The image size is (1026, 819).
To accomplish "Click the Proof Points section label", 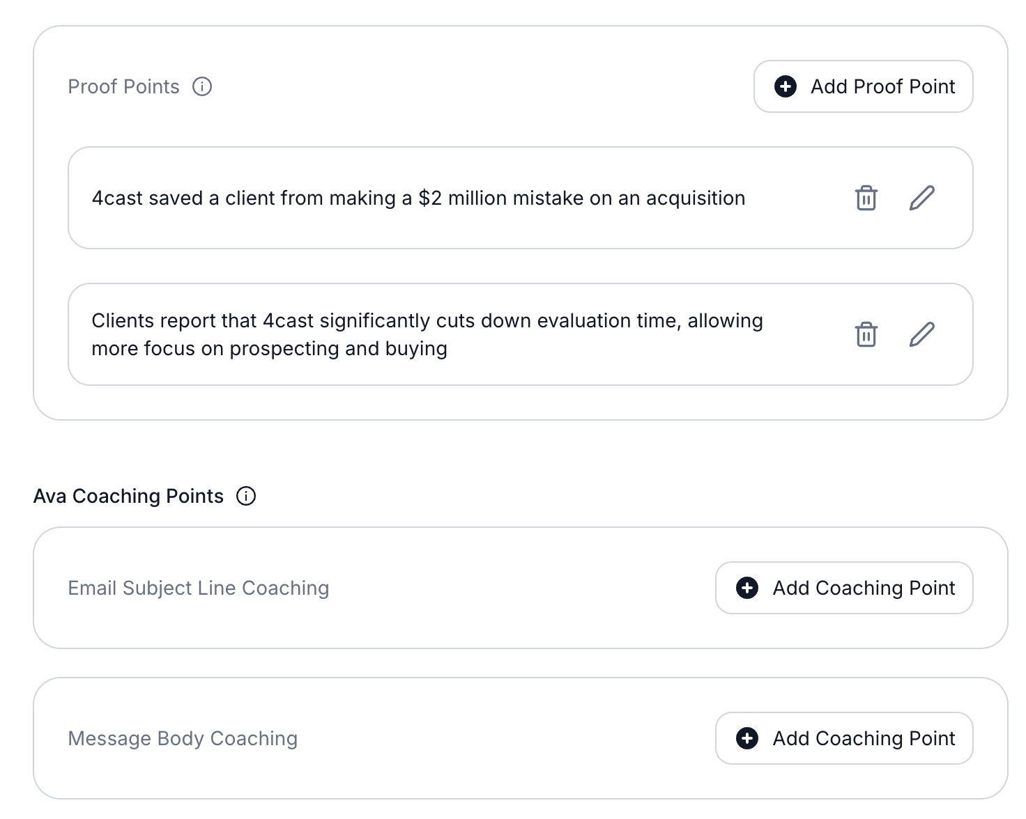I will (123, 86).
